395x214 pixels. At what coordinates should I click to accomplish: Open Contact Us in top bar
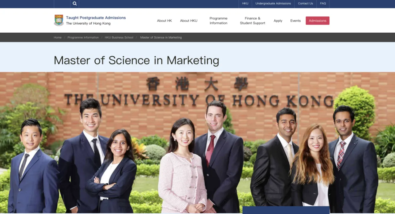pyautogui.click(x=306, y=4)
